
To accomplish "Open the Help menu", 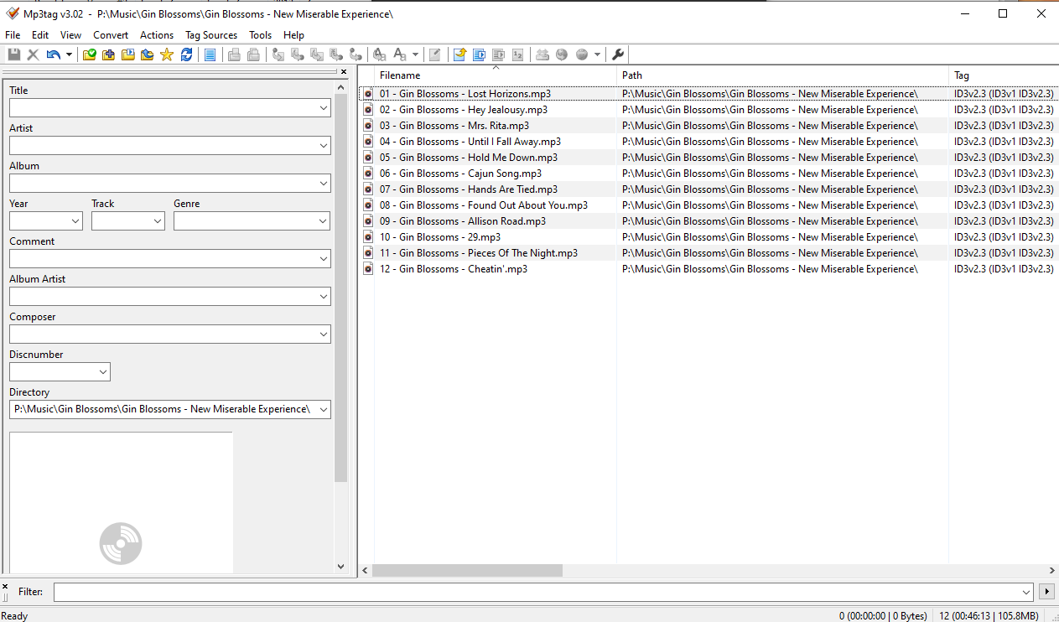I will point(293,35).
